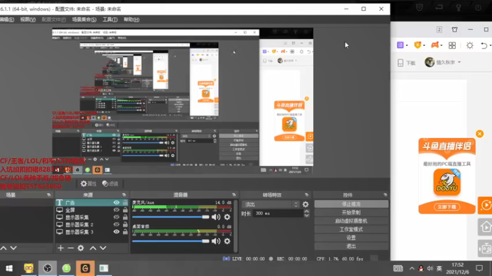The height and width of the screenshot is (276, 492).
Task: Click 停止推流 to stop streaming
Action: point(351,204)
